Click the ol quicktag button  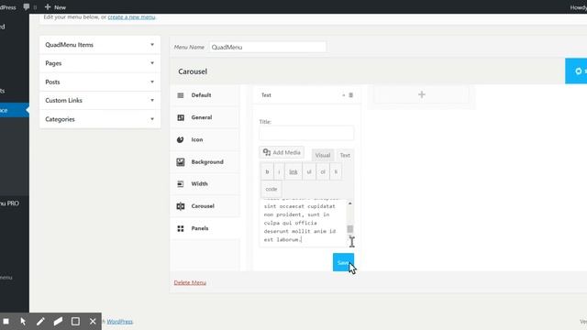click(323, 171)
